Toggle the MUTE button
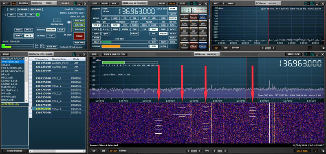326x154 pixels. point(96,38)
